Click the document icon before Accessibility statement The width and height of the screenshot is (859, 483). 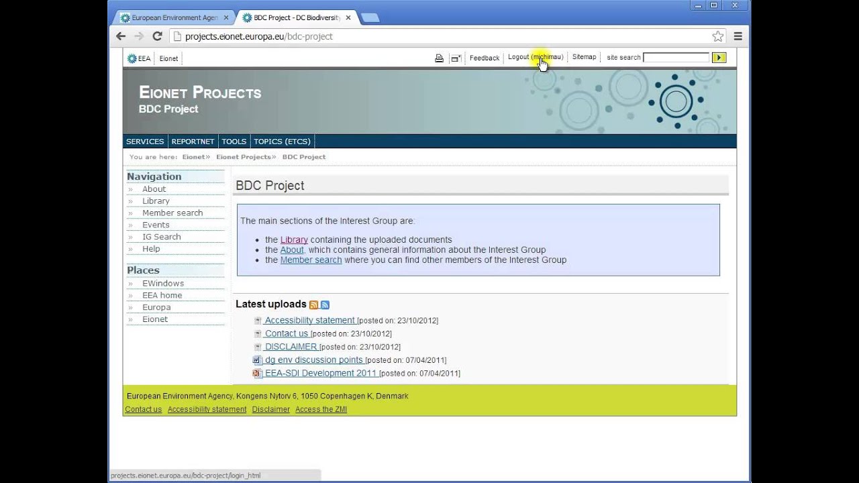[x=258, y=321]
